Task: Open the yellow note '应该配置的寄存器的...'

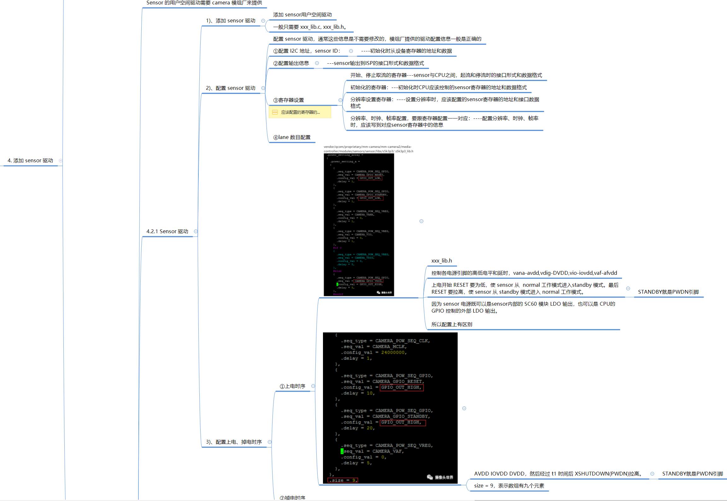Action: click(x=300, y=112)
